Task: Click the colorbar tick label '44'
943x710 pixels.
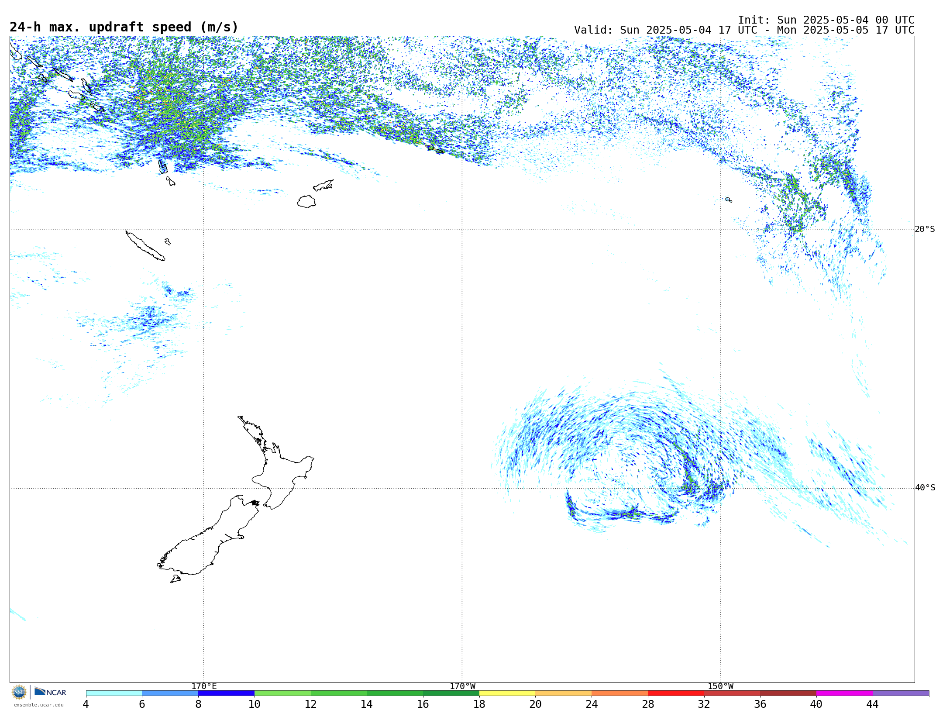Action: (x=873, y=704)
